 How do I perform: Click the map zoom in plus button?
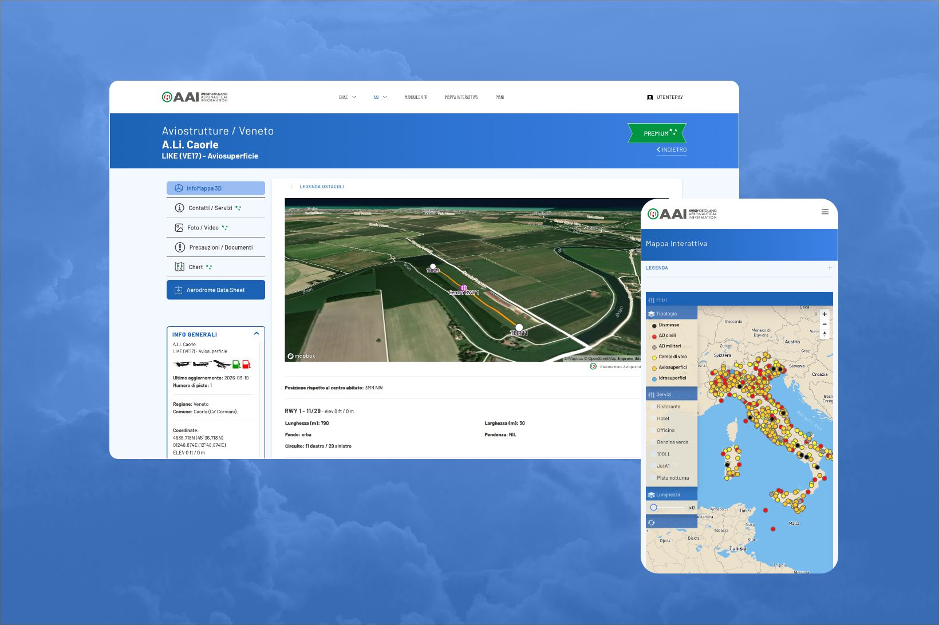tap(824, 314)
